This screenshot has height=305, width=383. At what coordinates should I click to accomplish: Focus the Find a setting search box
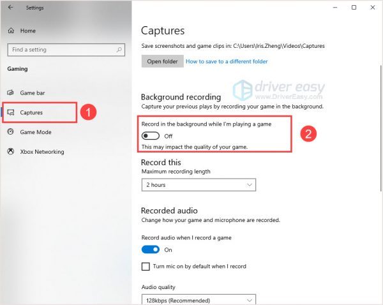tap(61, 50)
